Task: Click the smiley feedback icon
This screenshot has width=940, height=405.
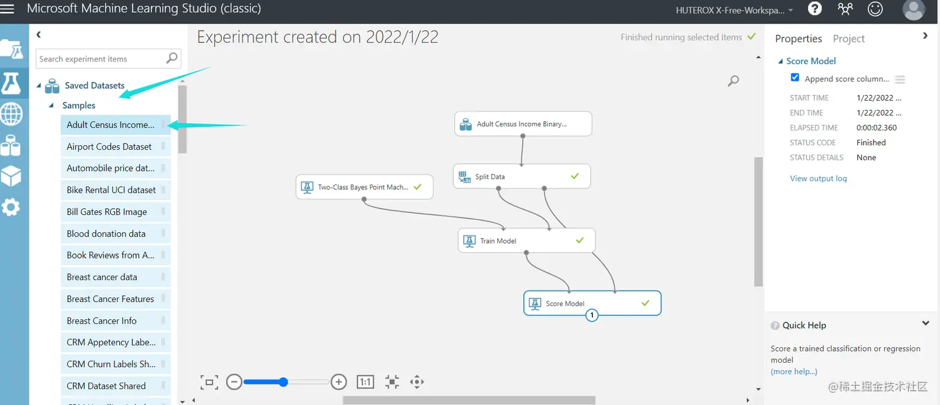Action: coord(875,9)
